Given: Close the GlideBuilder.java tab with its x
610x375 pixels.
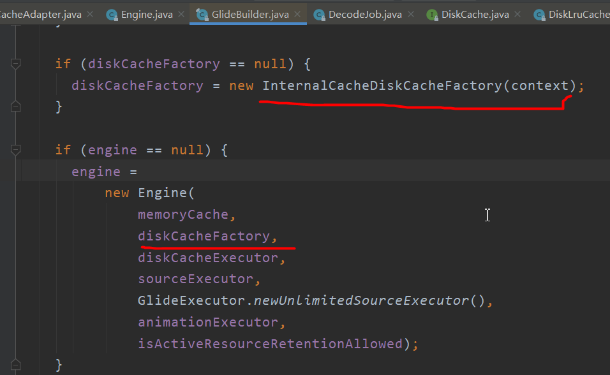Looking at the screenshot, I should 296,13.
